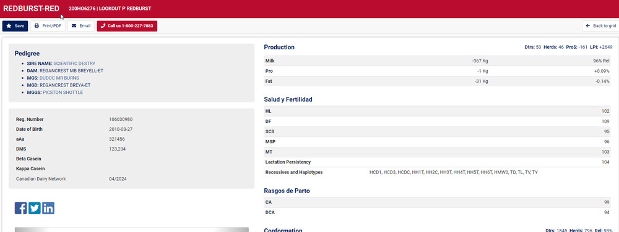Share on Twitter icon

point(34,208)
